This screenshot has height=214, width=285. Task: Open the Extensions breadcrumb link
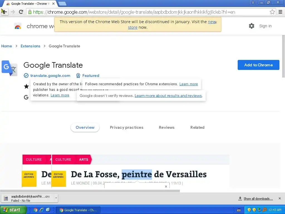coord(30,46)
